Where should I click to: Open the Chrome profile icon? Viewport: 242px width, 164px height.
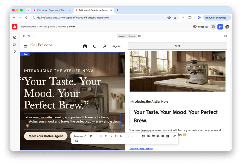tap(199, 18)
